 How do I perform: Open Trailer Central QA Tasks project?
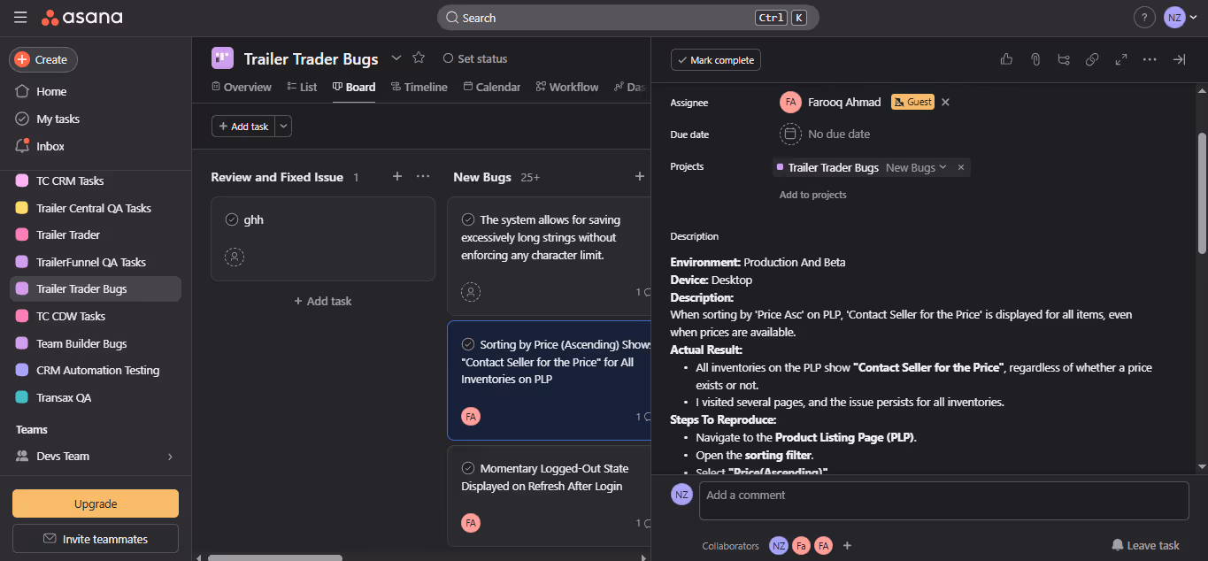[96, 208]
